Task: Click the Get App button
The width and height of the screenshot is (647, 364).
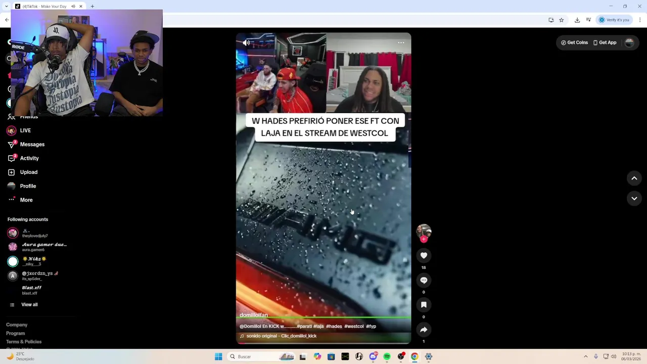Action: tap(605, 42)
